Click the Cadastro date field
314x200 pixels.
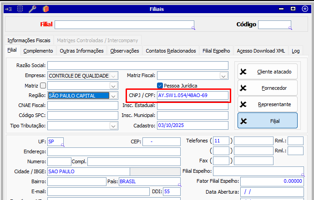click(x=192, y=125)
